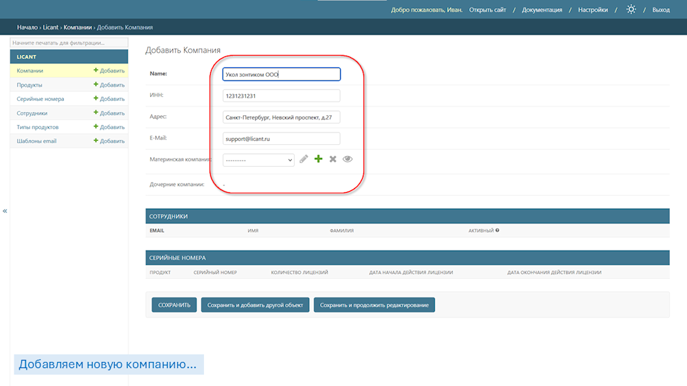Click the sidebar filter input field

point(69,43)
